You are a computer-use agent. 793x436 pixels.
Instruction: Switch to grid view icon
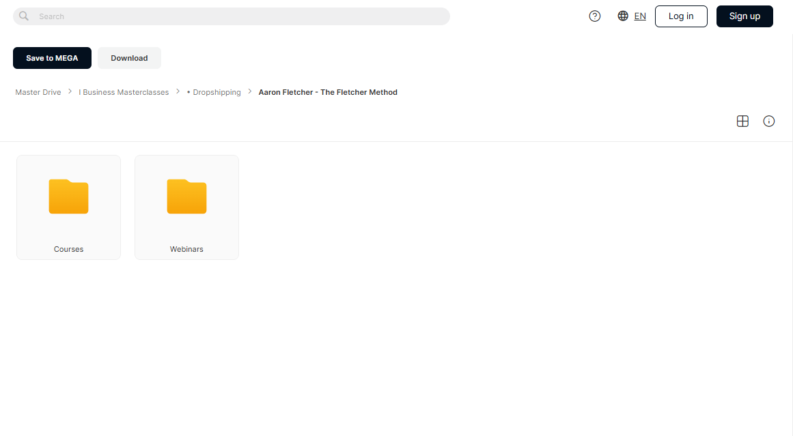click(742, 121)
